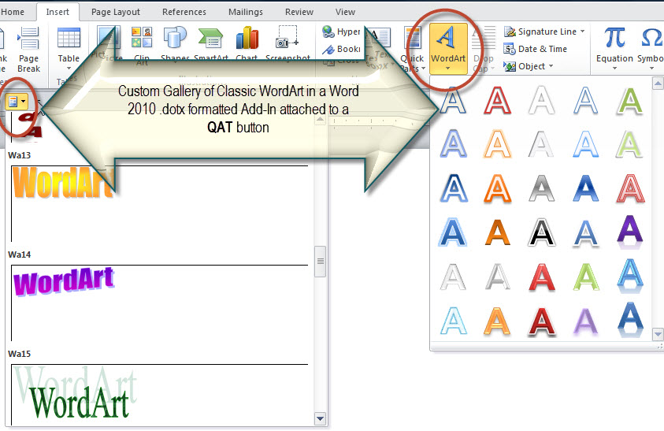Select the Insert ribbon tab
The width and height of the screenshot is (664, 431).
click(x=57, y=12)
